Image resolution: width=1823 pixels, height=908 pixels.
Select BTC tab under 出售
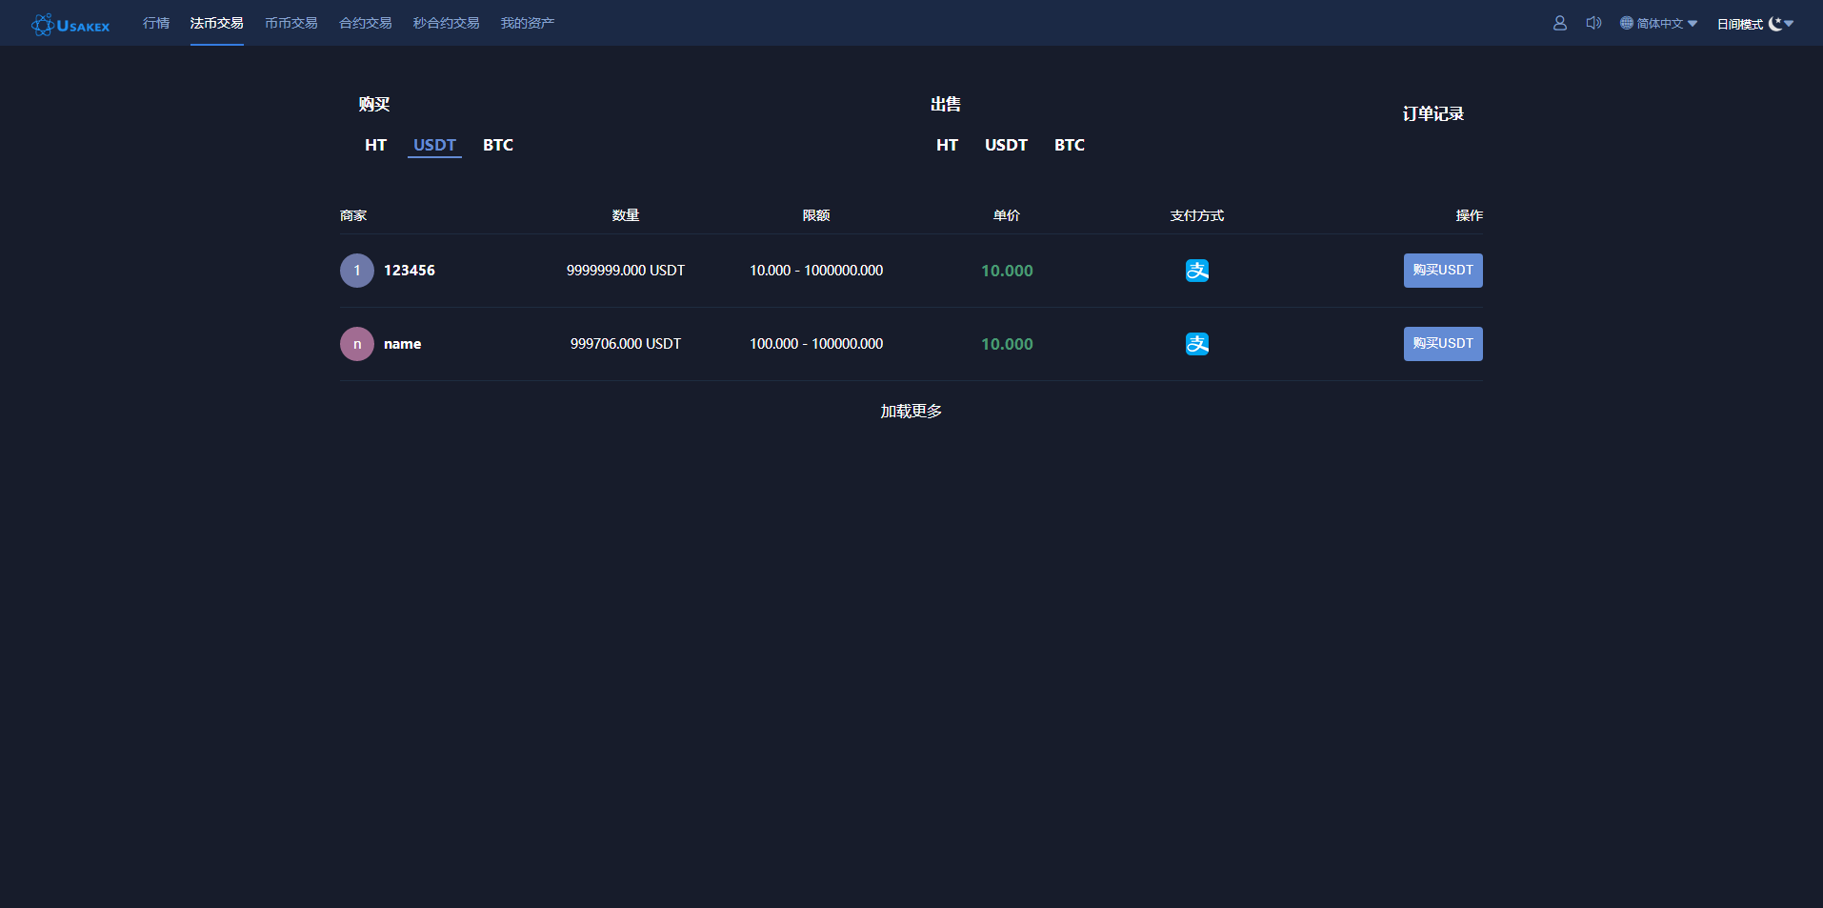pos(1069,145)
